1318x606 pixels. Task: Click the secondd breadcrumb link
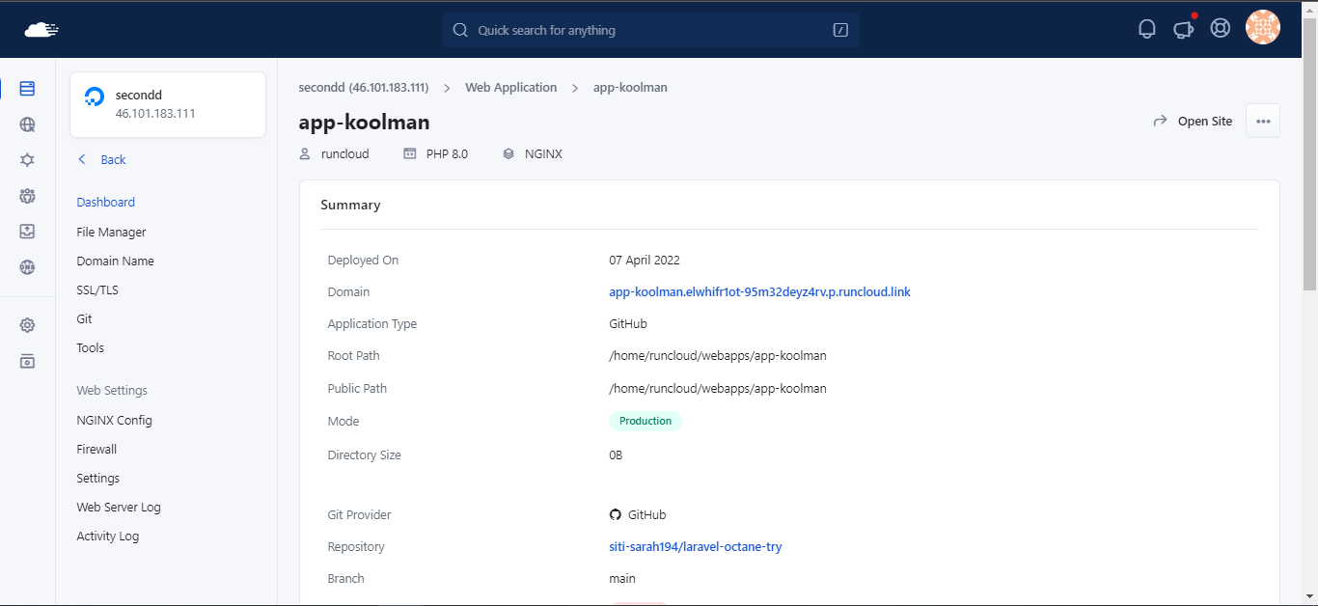coord(364,88)
